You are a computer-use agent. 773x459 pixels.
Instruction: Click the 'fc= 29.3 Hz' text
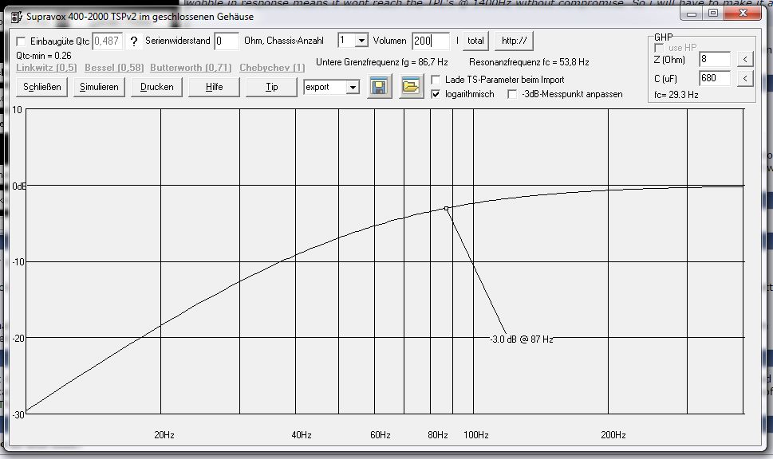676,95
